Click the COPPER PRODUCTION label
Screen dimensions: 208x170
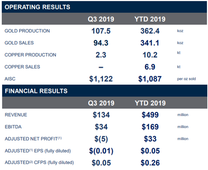(30, 55)
